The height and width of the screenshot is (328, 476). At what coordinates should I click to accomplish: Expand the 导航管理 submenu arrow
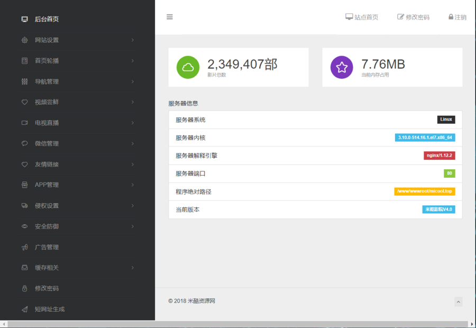point(132,81)
